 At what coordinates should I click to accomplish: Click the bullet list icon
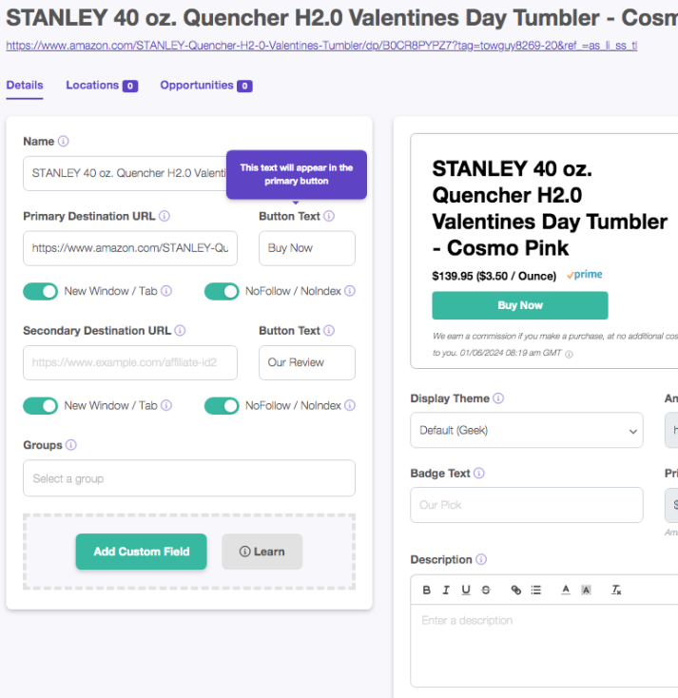pyautogui.click(x=536, y=591)
